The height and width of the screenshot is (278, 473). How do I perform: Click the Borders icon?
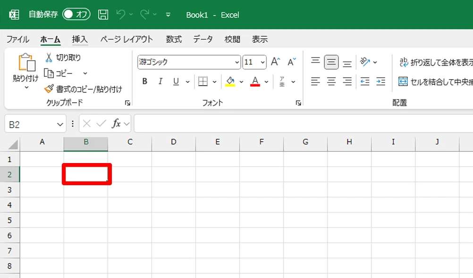pos(203,82)
